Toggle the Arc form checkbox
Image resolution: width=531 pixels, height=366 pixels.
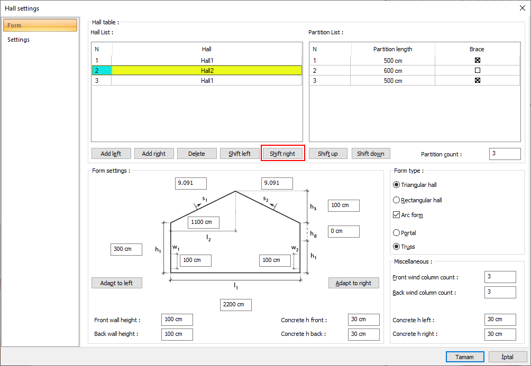[397, 215]
